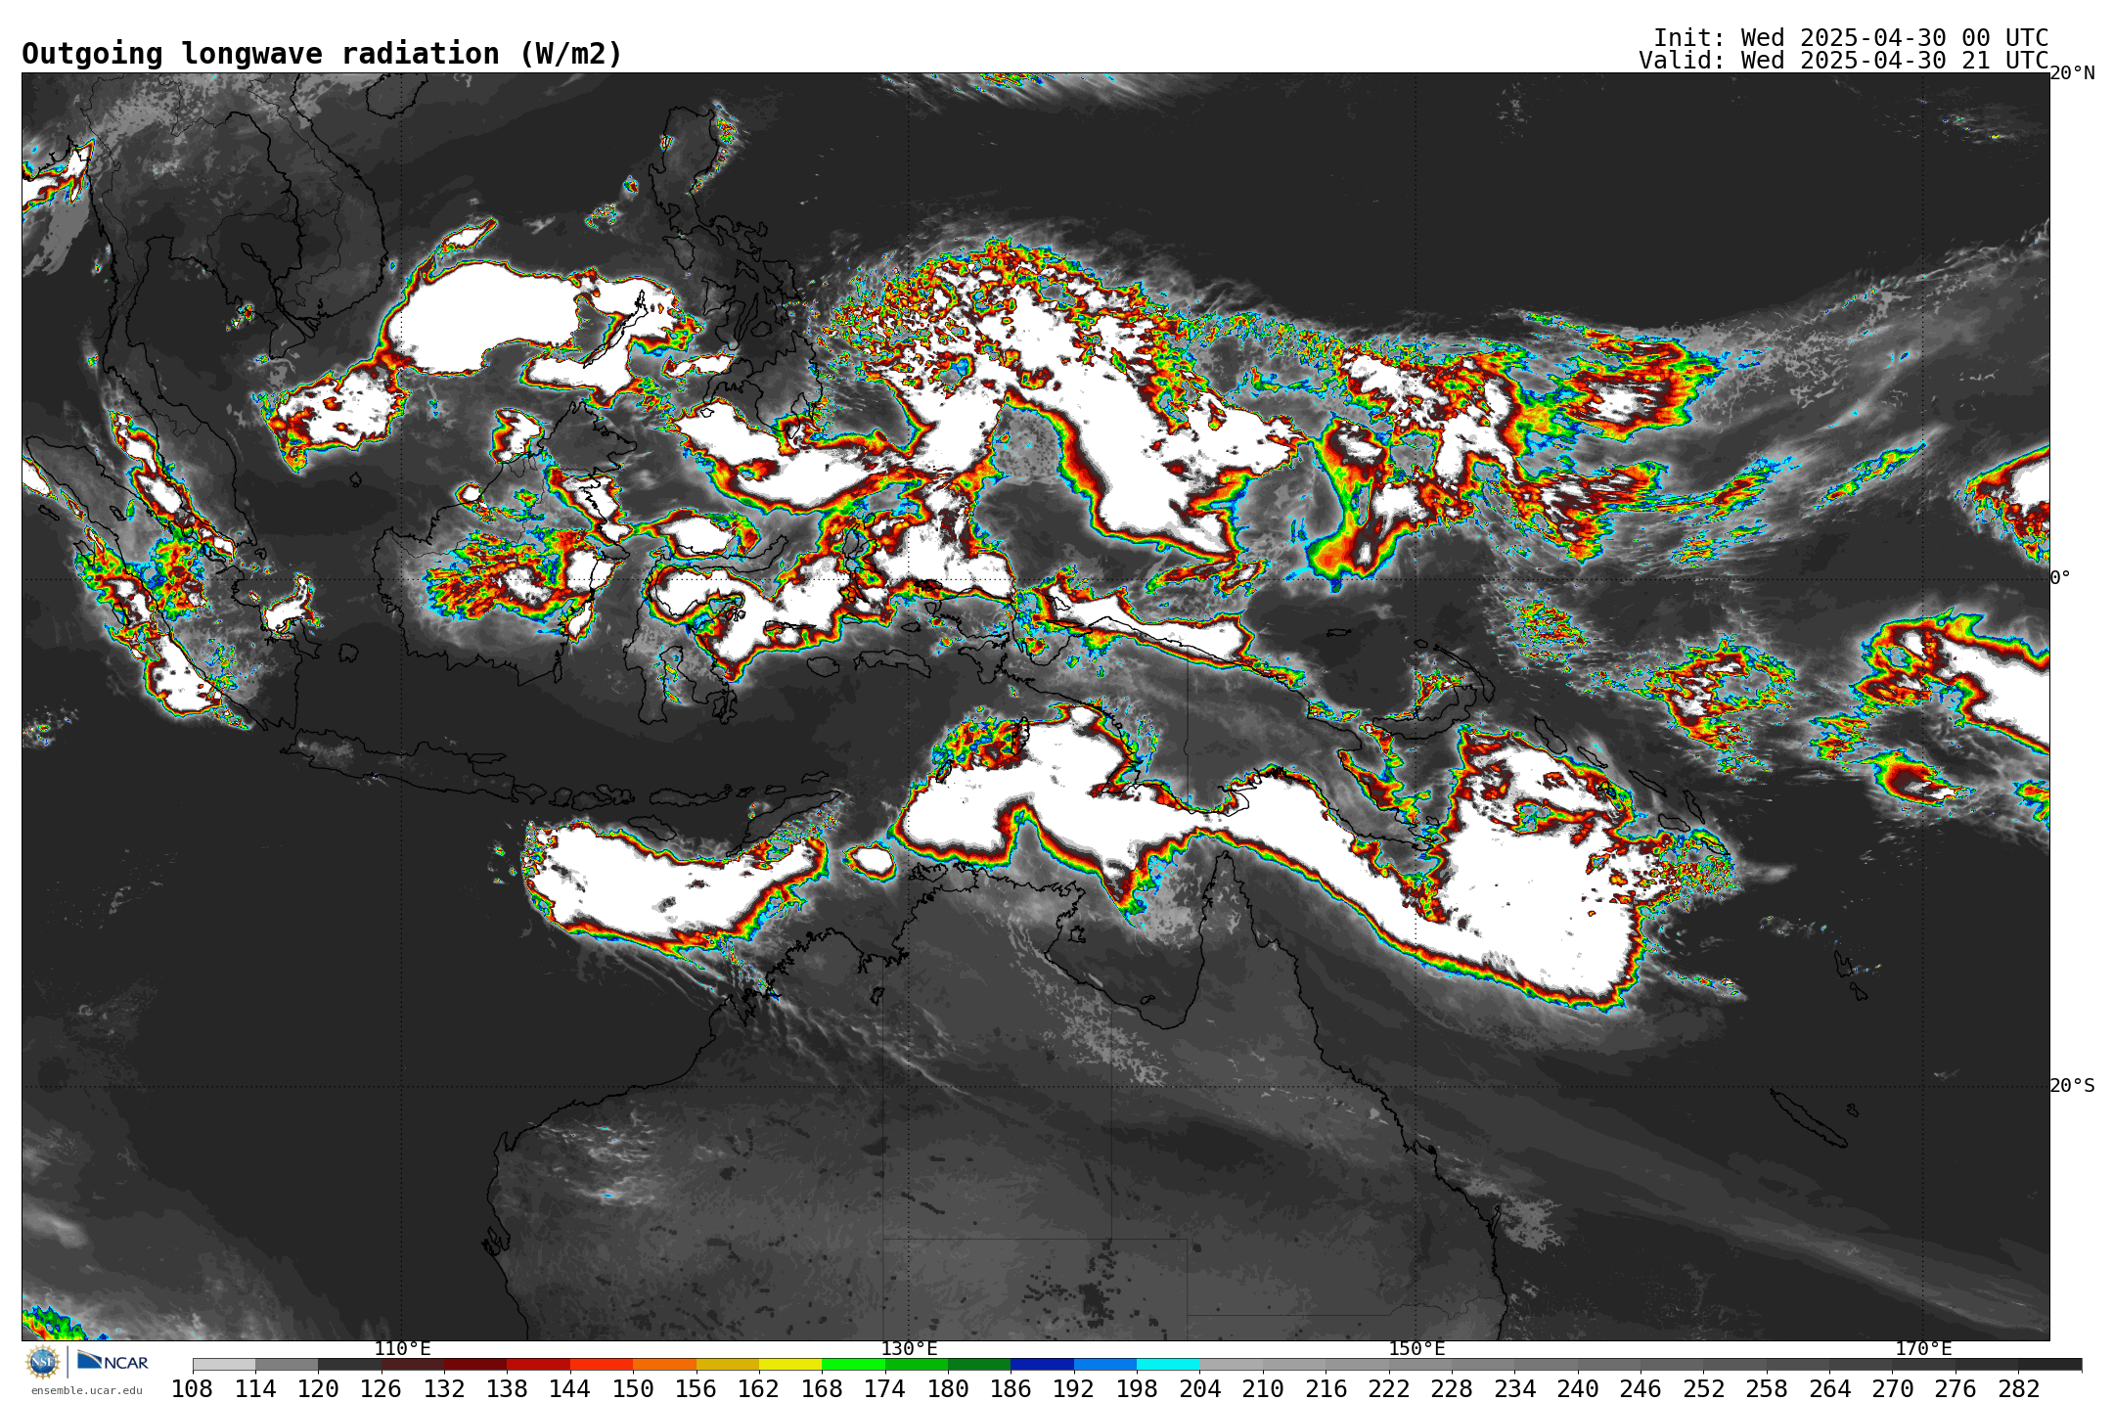Click the colorbar label '216'
Image resolution: width=2113 pixels, height=1402 pixels.
(1326, 1389)
